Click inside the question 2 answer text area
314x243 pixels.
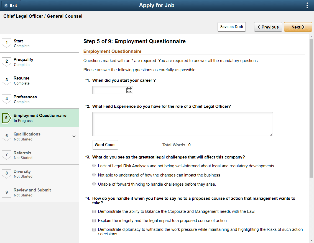click(x=182, y=124)
